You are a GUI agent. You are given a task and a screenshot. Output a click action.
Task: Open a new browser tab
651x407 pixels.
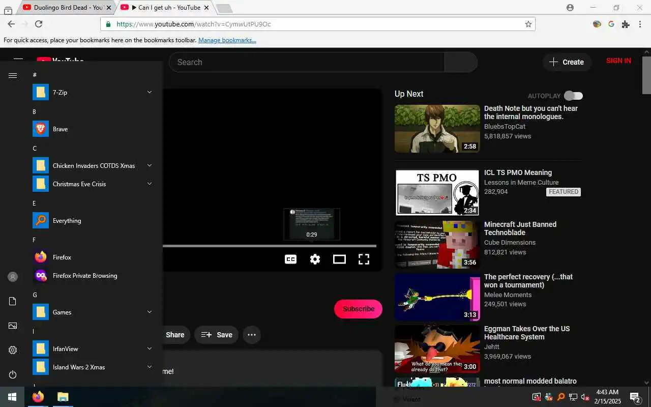pyautogui.click(x=224, y=8)
